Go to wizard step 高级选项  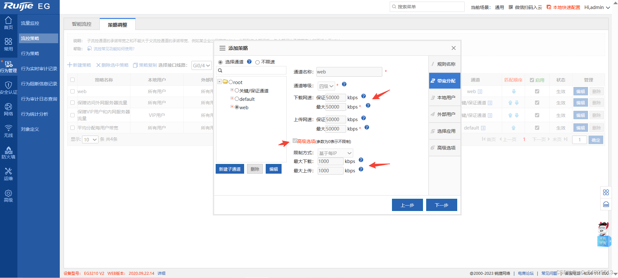pos(445,148)
